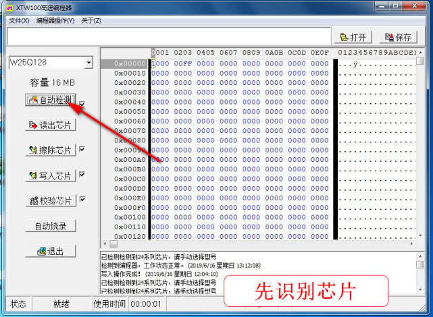The height and width of the screenshot is (317, 433).
Task: Select address row 0x00100
Action: 130,217
